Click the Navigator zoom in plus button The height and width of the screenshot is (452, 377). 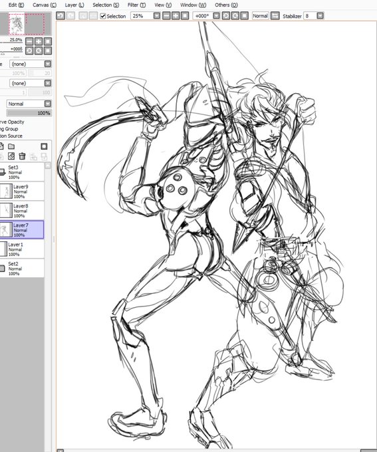click(x=39, y=41)
